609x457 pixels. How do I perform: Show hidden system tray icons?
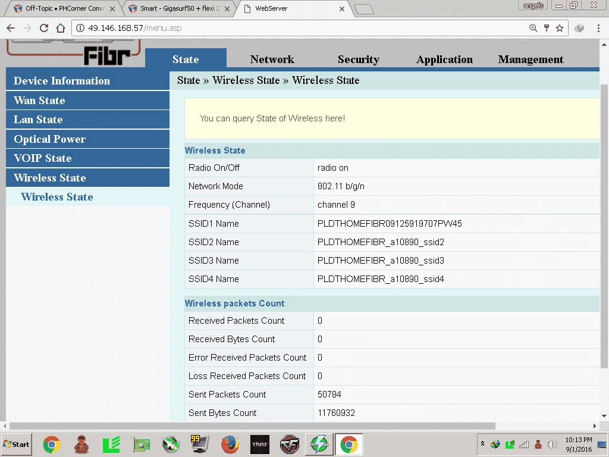point(482,444)
